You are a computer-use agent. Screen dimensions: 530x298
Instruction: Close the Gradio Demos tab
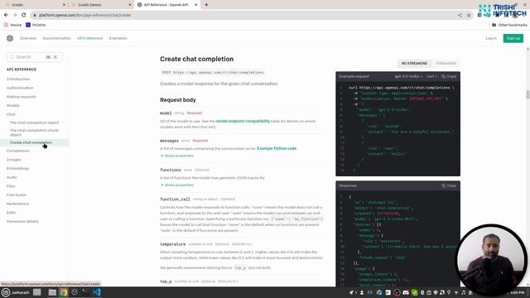click(x=130, y=5)
